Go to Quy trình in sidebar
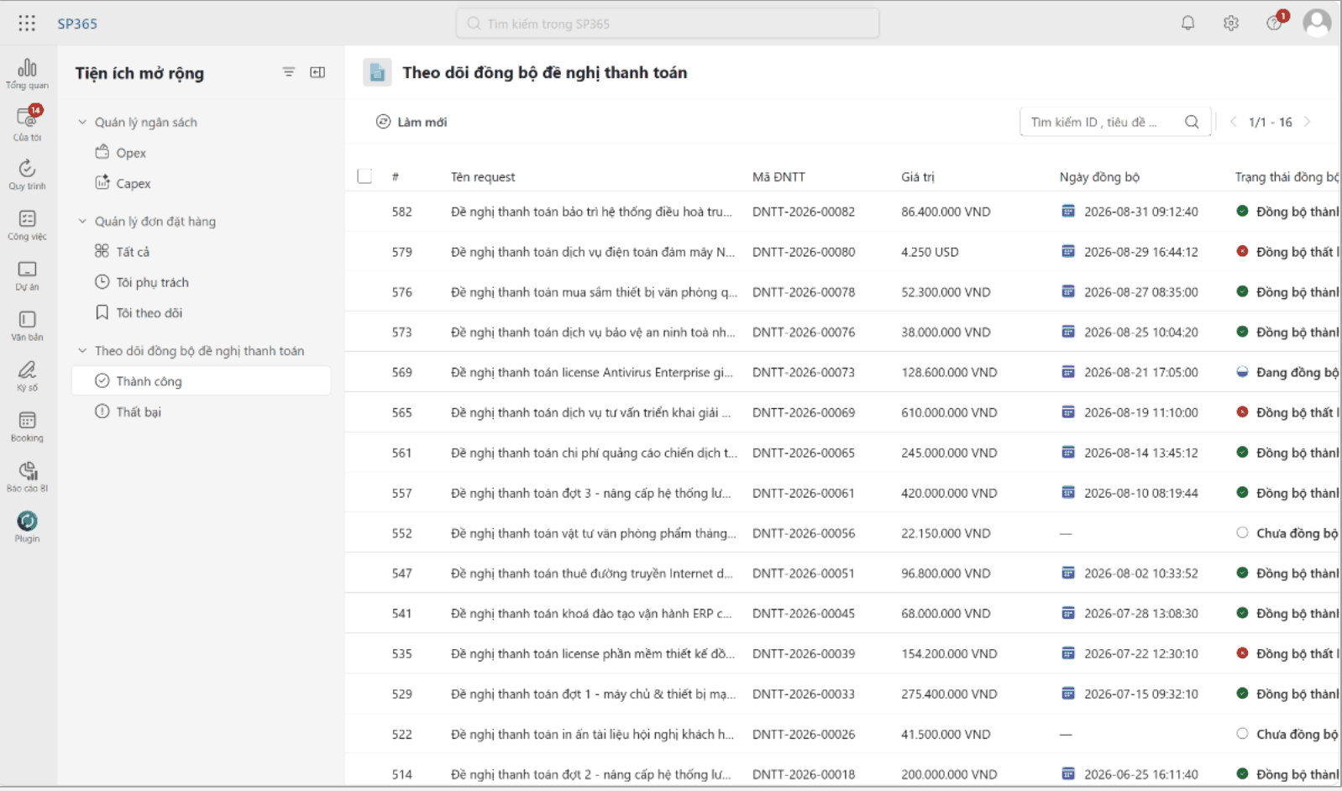The height and width of the screenshot is (791, 1342). click(x=27, y=174)
